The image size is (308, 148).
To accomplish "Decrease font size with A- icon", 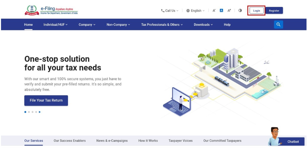I will (x=214, y=11).
